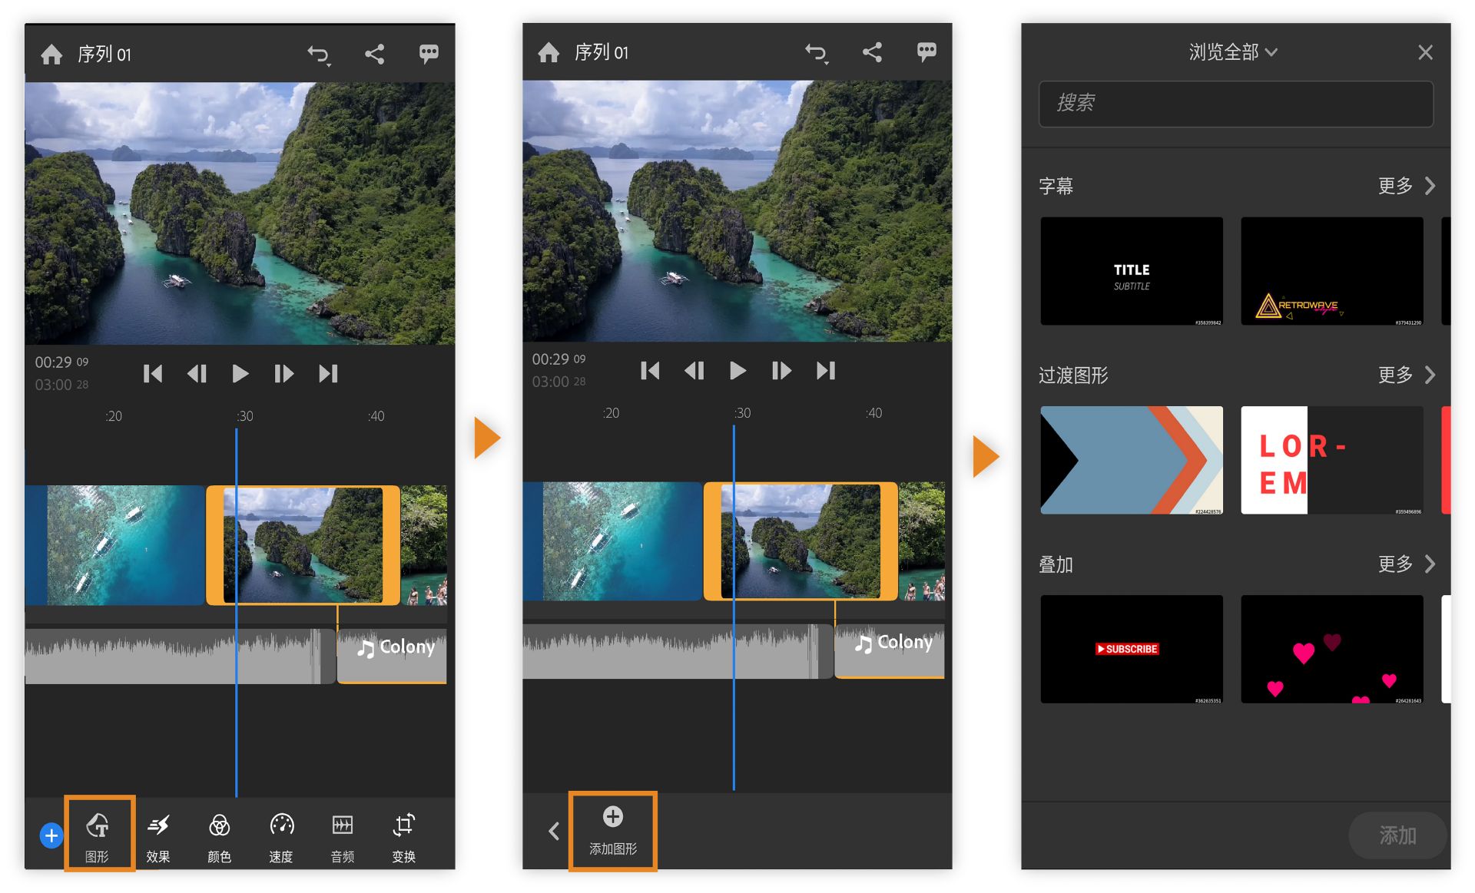Open the 变换 (Transform) crop tool
The height and width of the screenshot is (893, 1475).
tap(404, 835)
